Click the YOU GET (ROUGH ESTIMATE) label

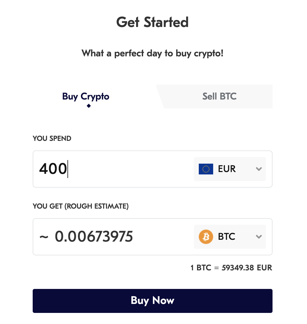pyautogui.click(x=81, y=206)
